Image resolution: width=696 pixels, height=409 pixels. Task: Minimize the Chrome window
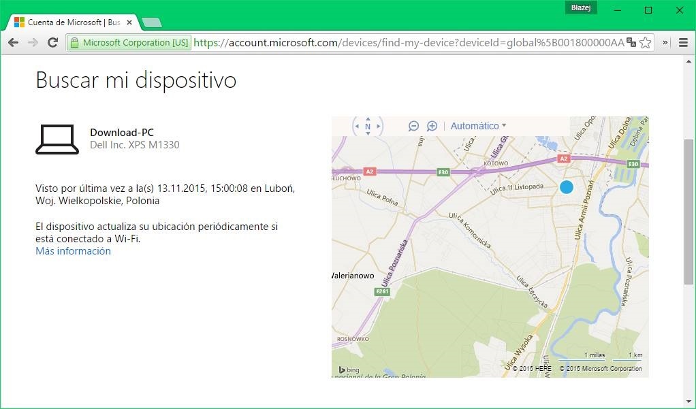pyautogui.click(x=618, y=10)
